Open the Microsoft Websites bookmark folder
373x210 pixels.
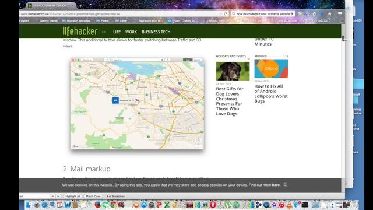[x=76, y=21]
